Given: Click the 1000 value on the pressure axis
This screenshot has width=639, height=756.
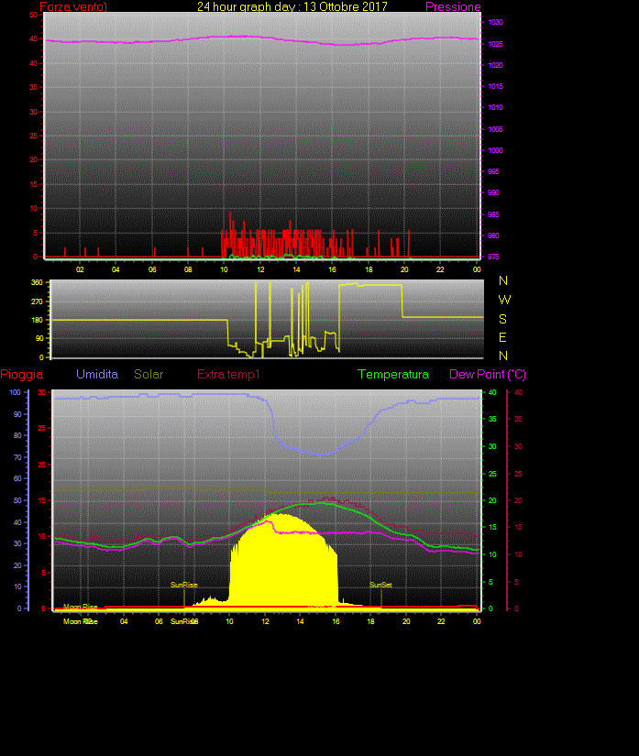Looking at the screenshot, I should (495, 150).
